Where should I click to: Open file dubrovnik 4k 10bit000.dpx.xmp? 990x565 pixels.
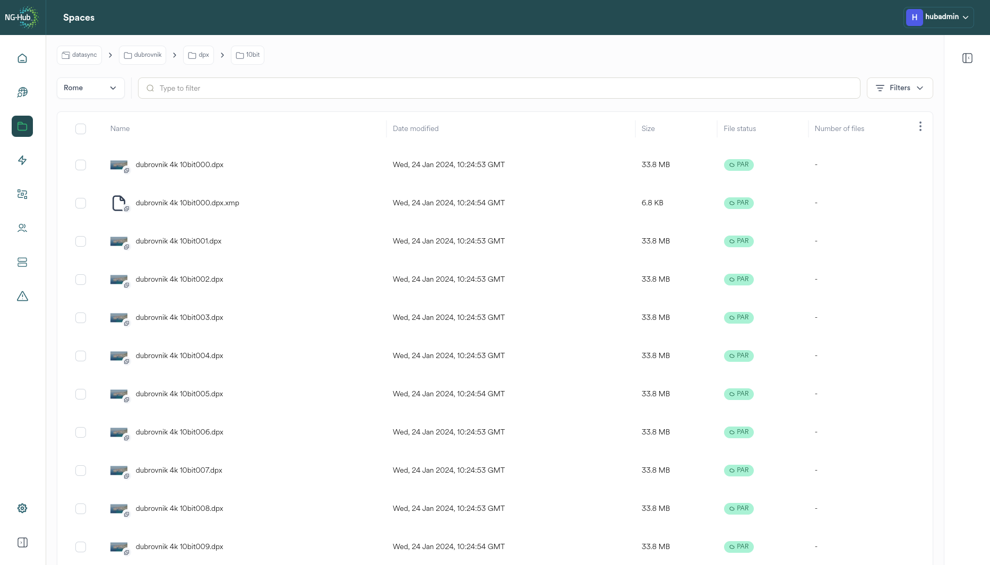(x=187, y=203)
